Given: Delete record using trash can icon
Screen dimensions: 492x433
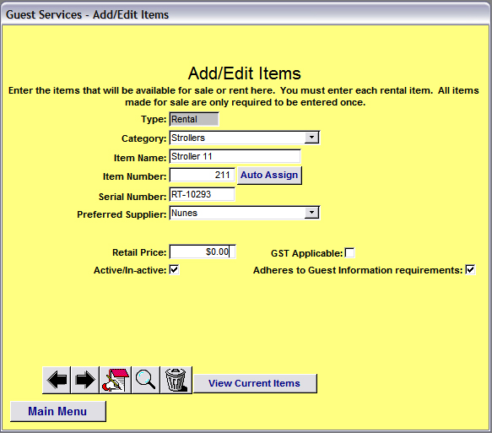Looking at the screenshot, I should (x=176, y=380).
